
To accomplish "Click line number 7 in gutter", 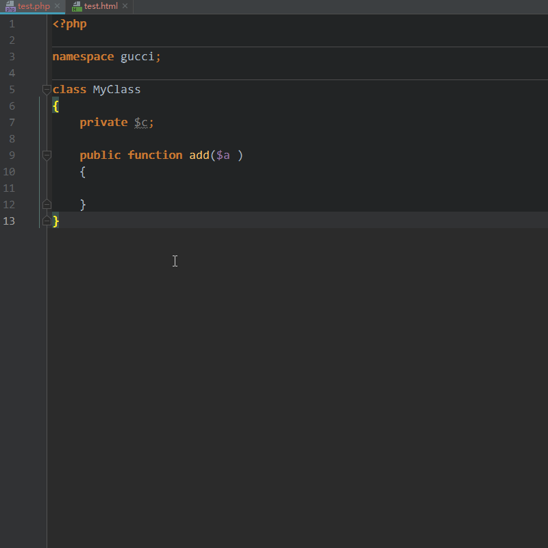I will click(12, 123).
